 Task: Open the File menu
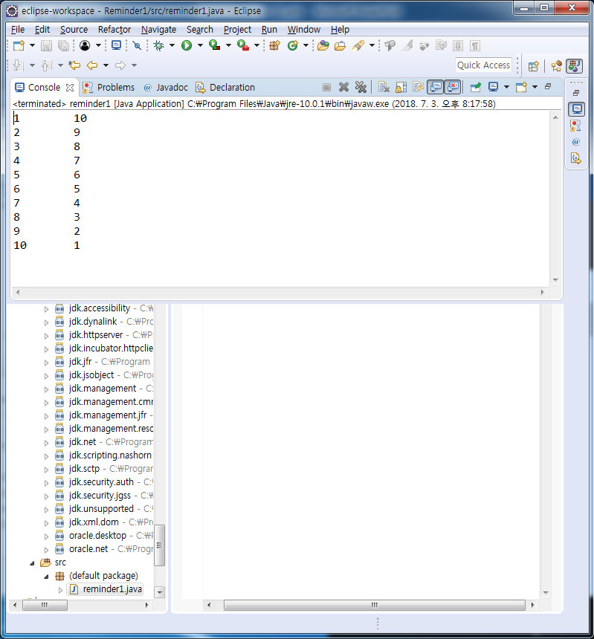pyautogui.click(x=18, y=30)
